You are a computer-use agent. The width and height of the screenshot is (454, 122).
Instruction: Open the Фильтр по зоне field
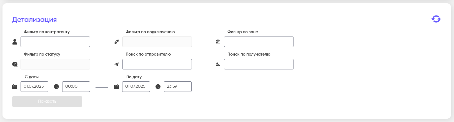coord(259,42)
